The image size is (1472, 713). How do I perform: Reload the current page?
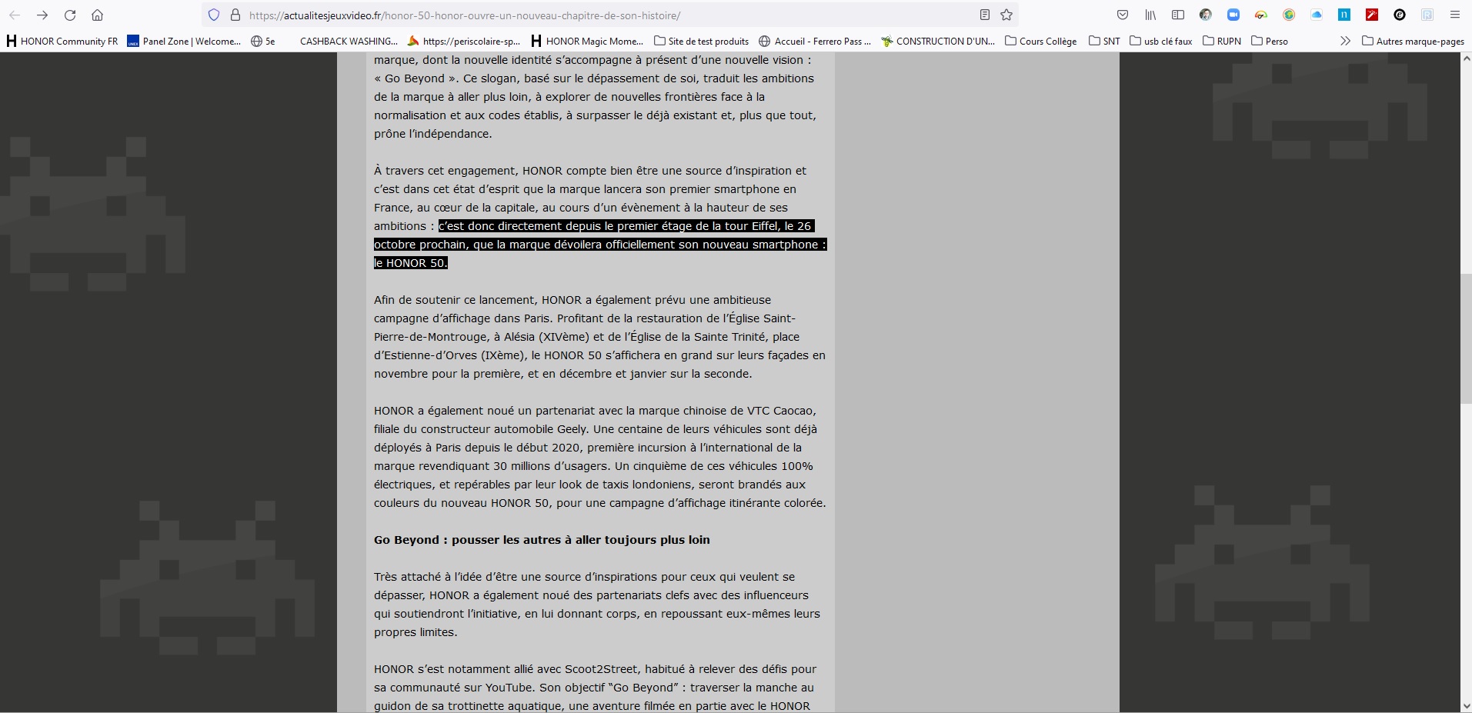click(x=71, y=15)
